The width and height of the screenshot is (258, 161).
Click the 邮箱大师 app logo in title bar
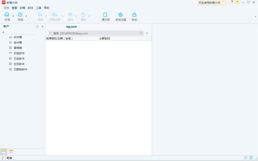[3, 2]
